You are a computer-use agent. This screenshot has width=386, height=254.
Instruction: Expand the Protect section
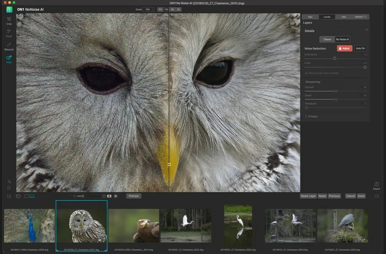tap(311, 116)
